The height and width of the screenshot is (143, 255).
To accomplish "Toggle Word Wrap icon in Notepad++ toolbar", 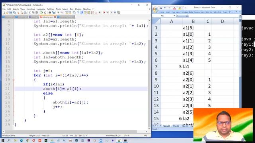I will pos(75,12).
